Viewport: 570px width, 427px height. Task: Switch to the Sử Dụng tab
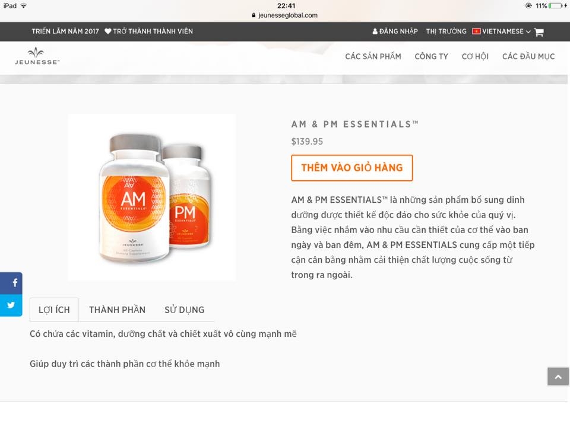(x=184, y=310)
